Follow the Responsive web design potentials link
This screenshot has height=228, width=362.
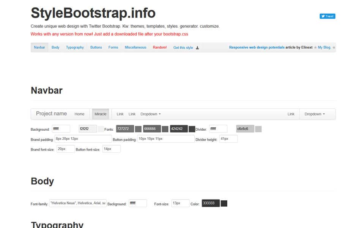coord(257,47)
